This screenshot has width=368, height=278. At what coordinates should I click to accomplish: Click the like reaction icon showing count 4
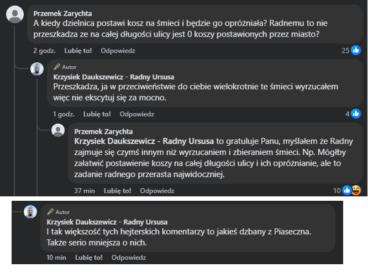[356, 114]
